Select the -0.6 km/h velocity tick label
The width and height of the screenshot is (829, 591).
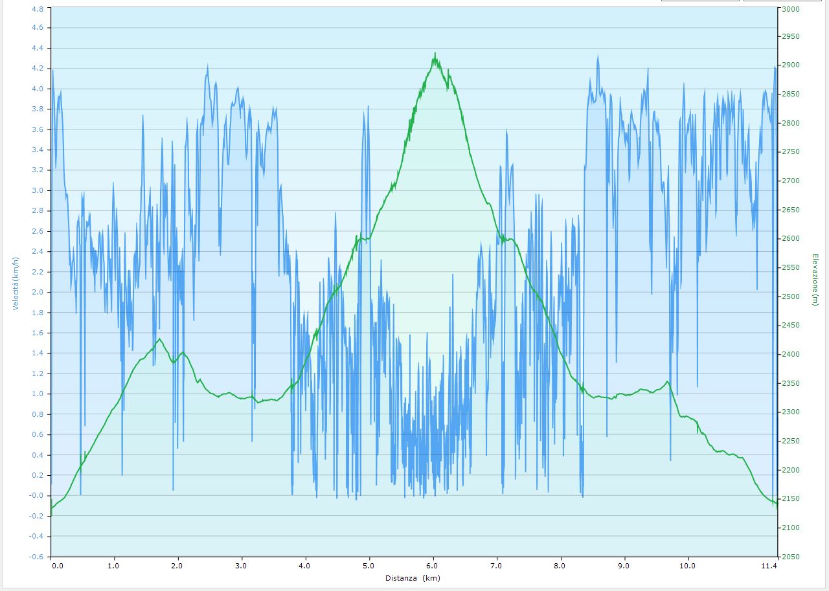[37, 557]
